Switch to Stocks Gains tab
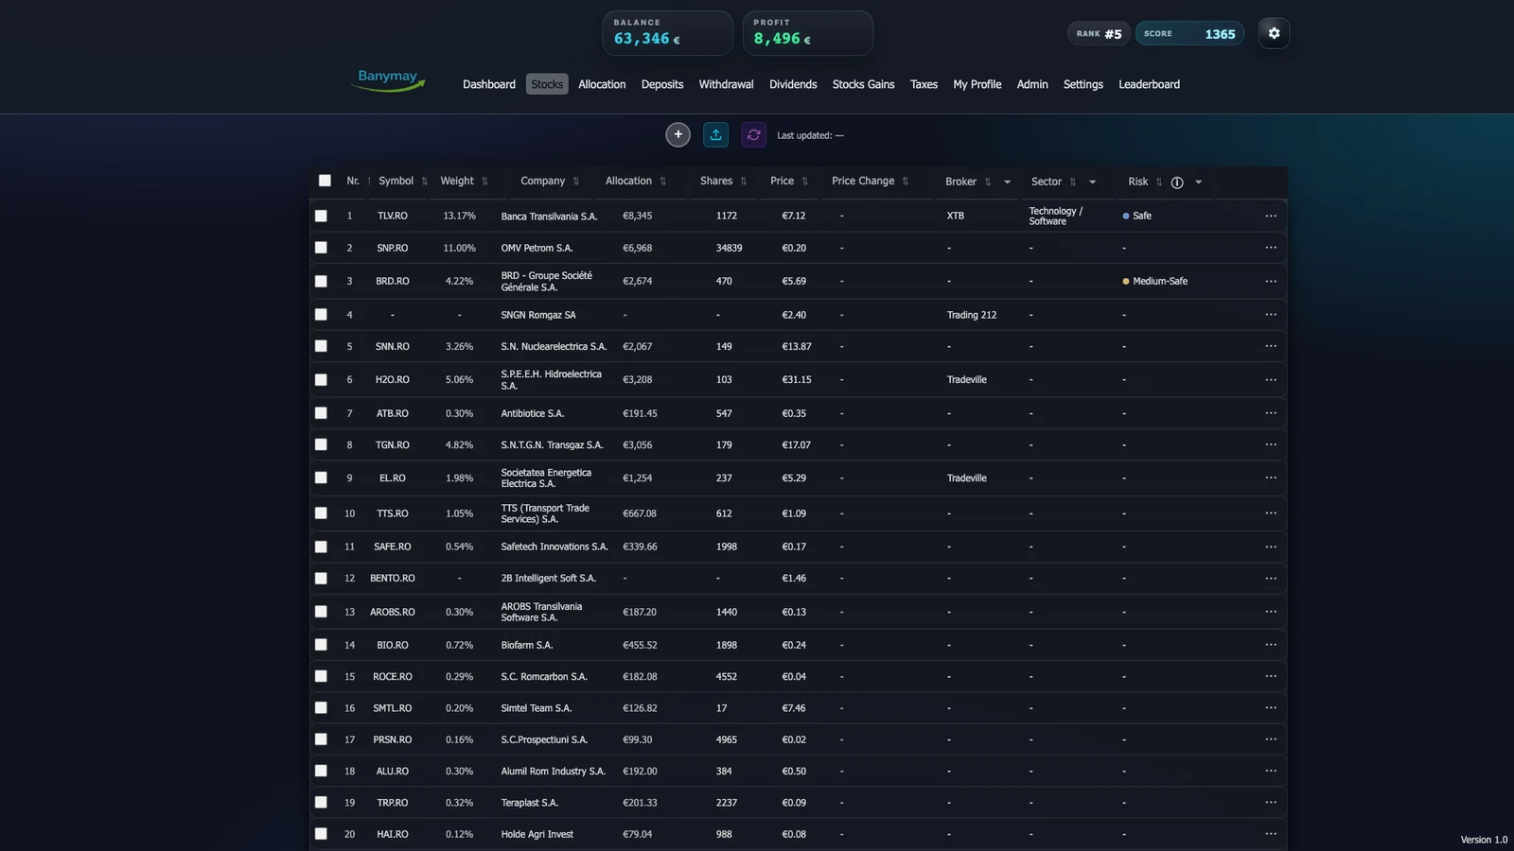The height and width of the screenshot is (851, 1514). click(x=863, y=84)
